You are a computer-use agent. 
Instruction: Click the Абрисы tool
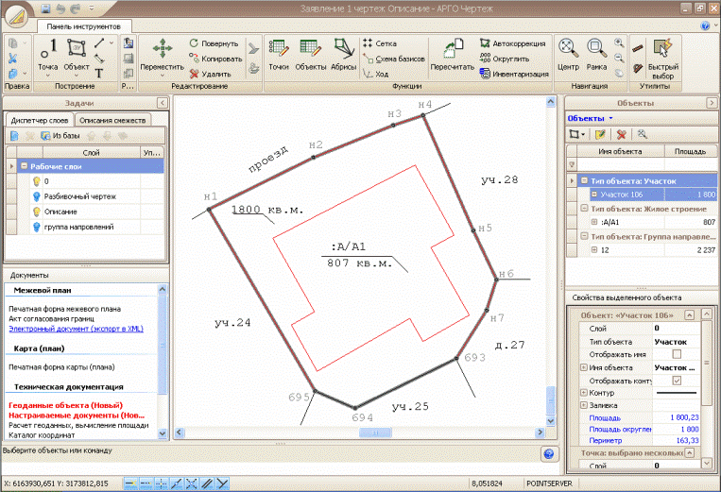[343, 55]
